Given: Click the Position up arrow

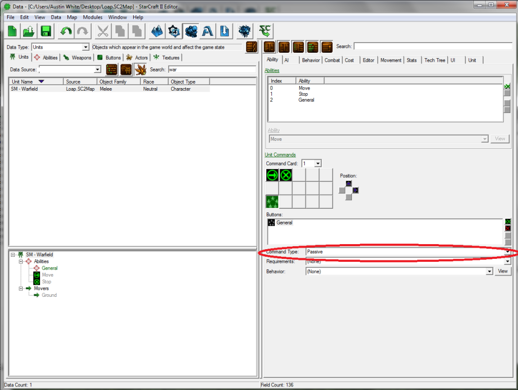Looking at the screenshot, I should point(348,183).
